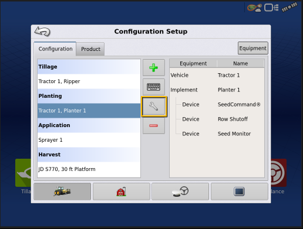The height and width of the screenshot is (229, 303).
Task: Open the display screen settings tab
Action: click(x=240, y=192)
